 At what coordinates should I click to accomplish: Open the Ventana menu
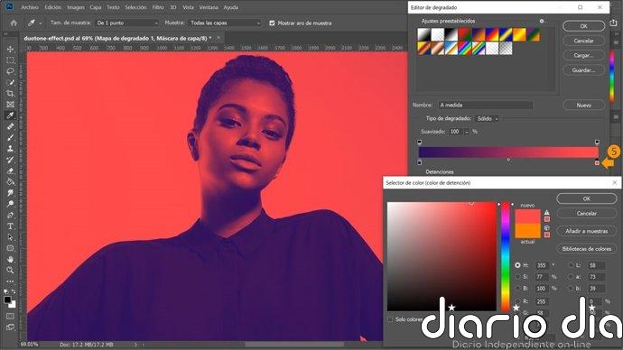point(209,7)
